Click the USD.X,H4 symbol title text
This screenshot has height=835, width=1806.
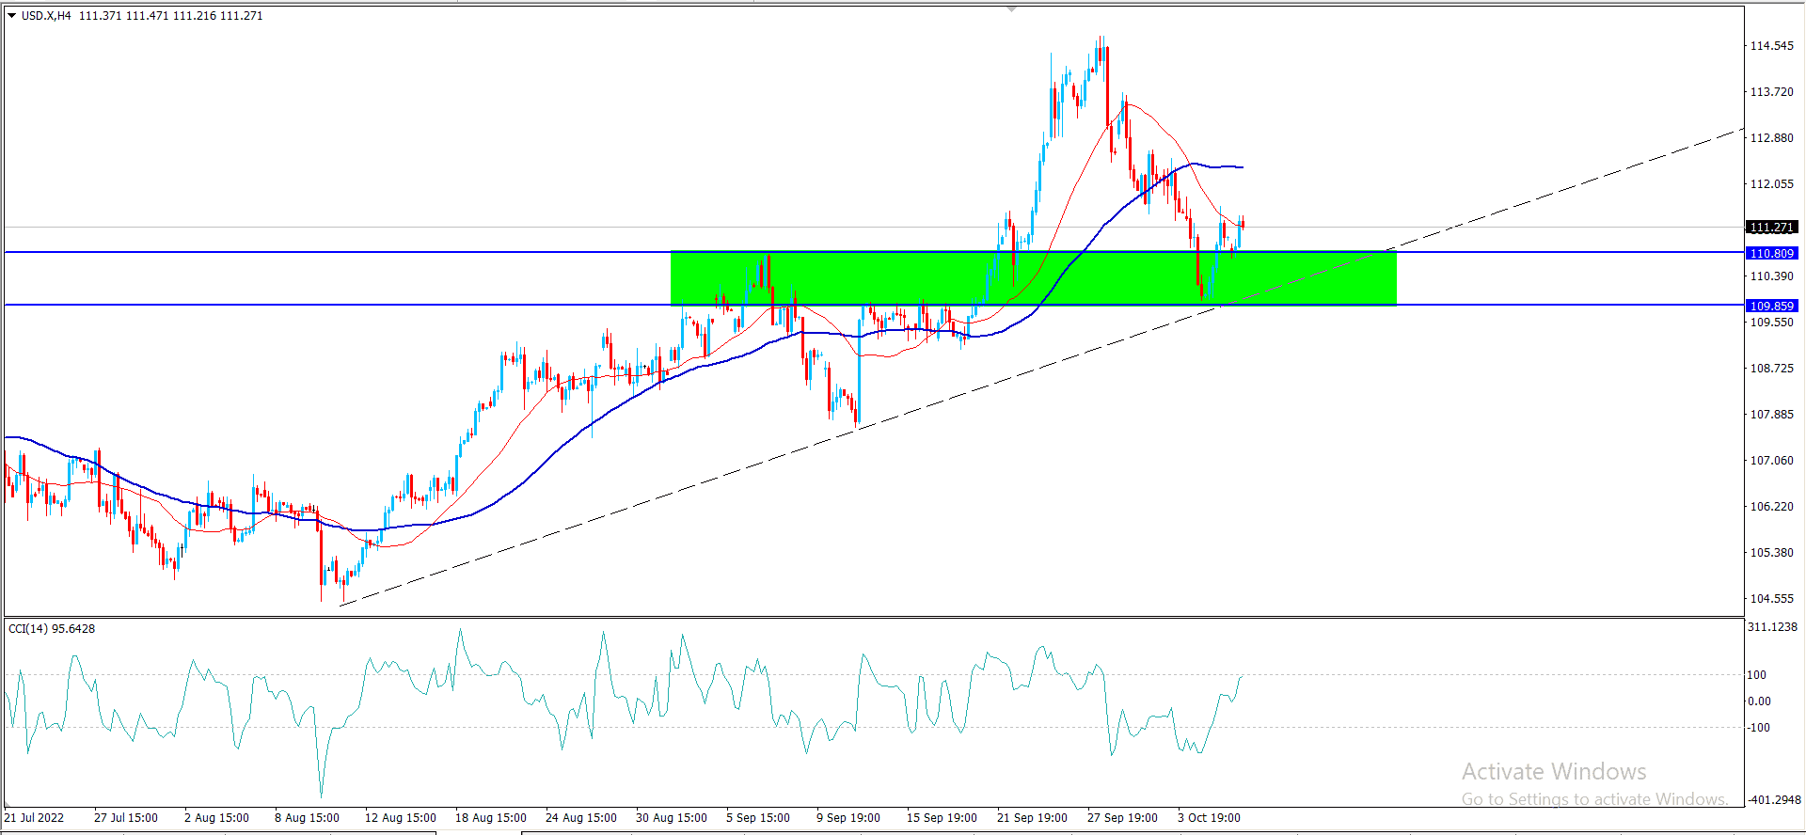[46, 16]
